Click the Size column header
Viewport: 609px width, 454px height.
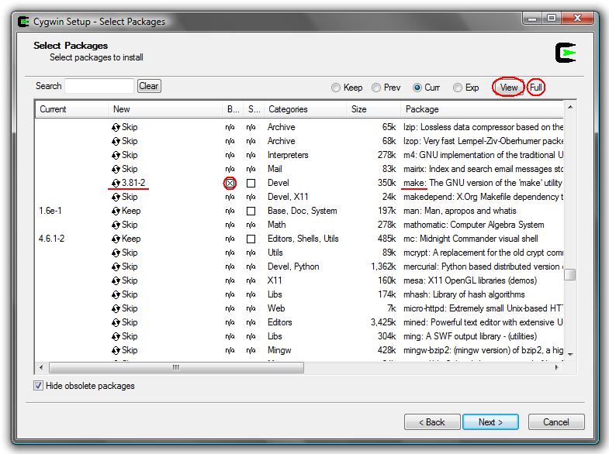(x=373, y=109)
